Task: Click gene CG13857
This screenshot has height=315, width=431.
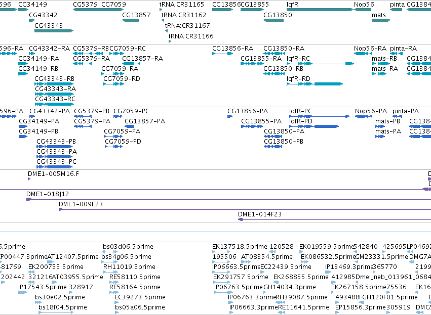Action: point(130,20)
